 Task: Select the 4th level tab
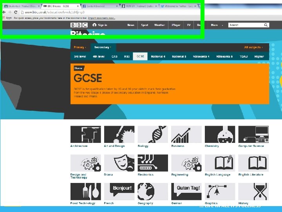99,57
